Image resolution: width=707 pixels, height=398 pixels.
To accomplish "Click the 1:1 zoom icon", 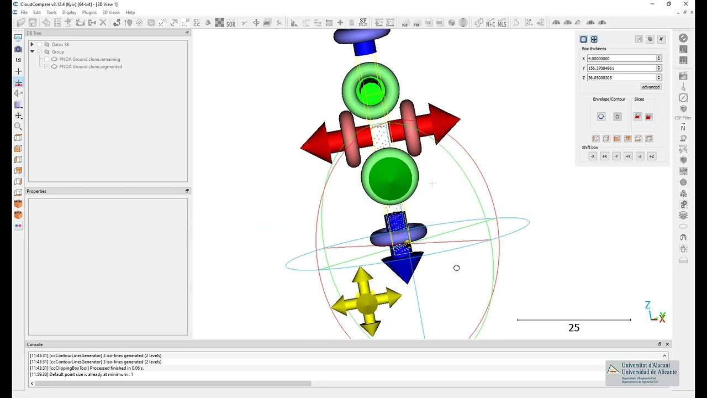I will point(18,60).
